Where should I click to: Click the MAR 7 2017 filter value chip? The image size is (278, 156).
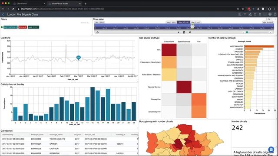click(x=33, y=27)
